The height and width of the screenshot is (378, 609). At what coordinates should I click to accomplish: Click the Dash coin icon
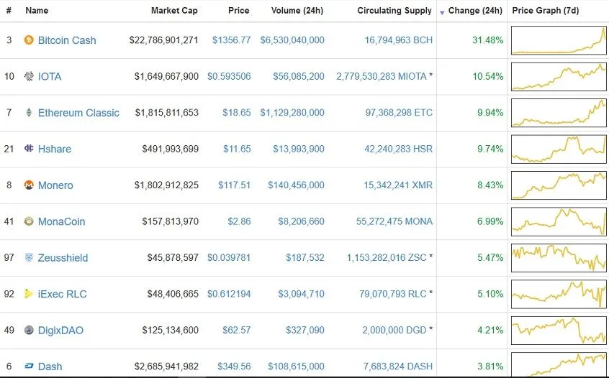pyautogui.click(x=29, y=366)
